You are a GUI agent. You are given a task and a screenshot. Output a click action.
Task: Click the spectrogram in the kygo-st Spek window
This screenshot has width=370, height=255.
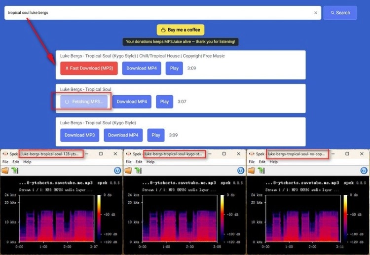click(180, 219)
